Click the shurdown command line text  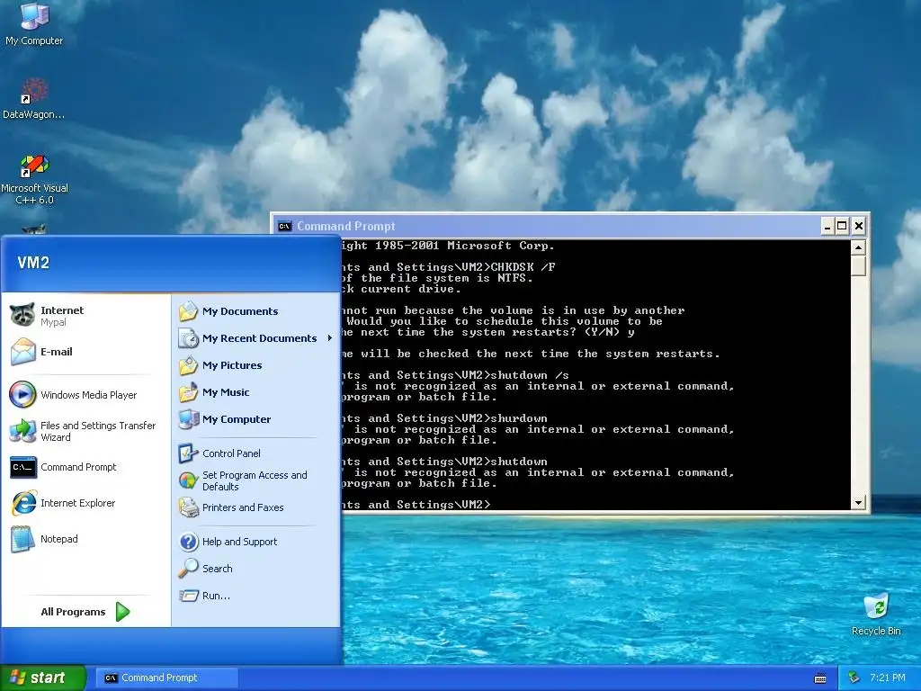tap(444, 418)
